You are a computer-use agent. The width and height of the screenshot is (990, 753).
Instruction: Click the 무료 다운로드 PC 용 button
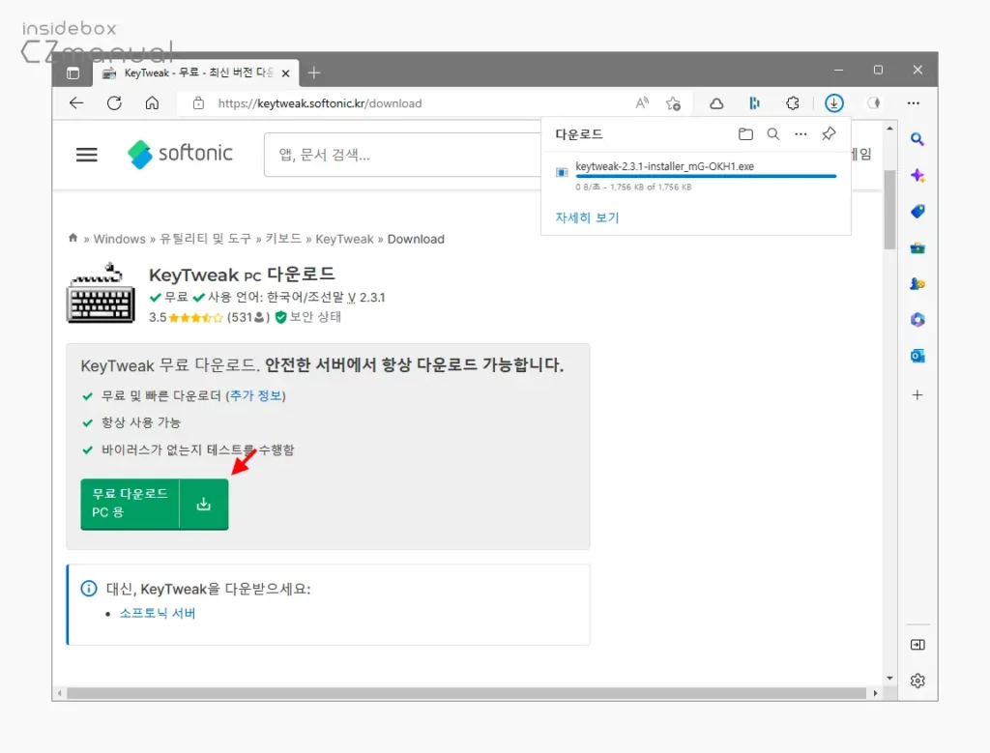[x=154, y=504]
